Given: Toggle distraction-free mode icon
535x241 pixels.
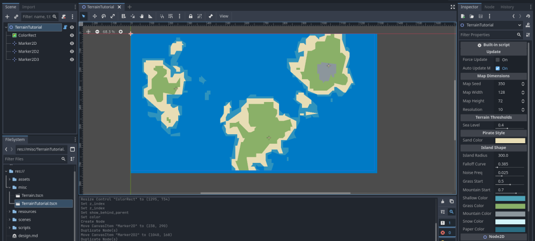Looking at the screenshot, I should click(452, 7).
